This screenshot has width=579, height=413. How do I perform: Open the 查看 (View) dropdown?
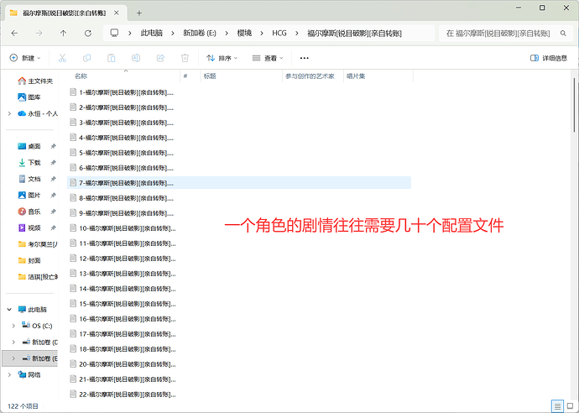coord(268,58)
